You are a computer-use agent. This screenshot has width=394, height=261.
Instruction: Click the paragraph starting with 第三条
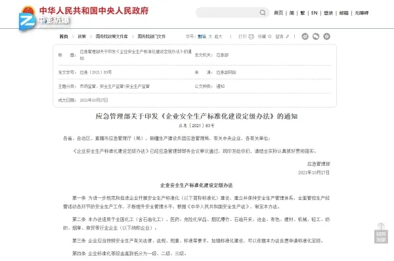point(198,241)
